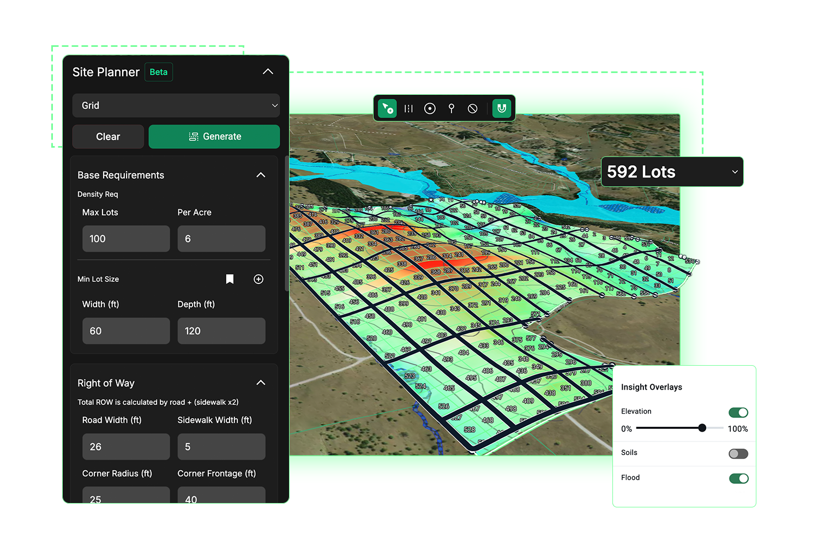The image size is (818, 545).
Task: Select the prohibit/exclusion zone tool
Action: [x=472, y=108]
